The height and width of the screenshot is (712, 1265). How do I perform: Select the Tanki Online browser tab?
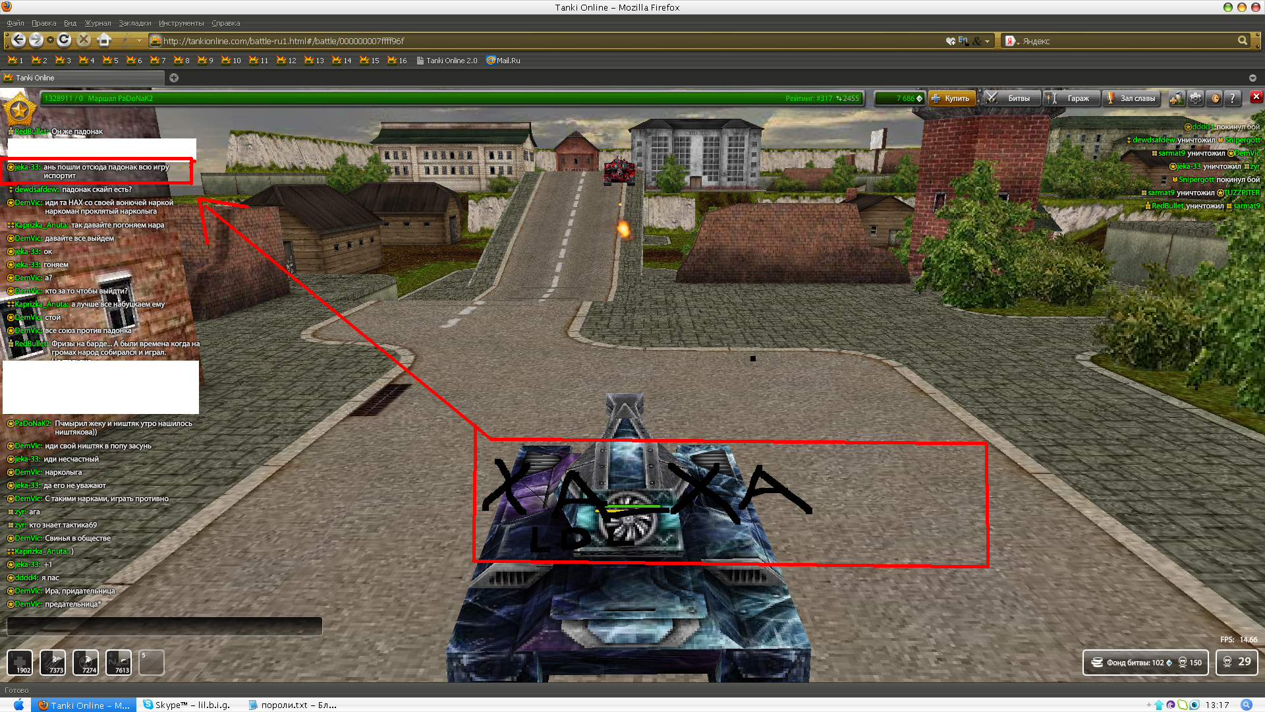82,78
